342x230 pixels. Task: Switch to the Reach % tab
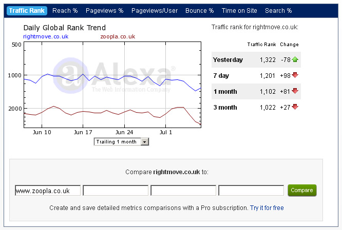coord(65,11)
